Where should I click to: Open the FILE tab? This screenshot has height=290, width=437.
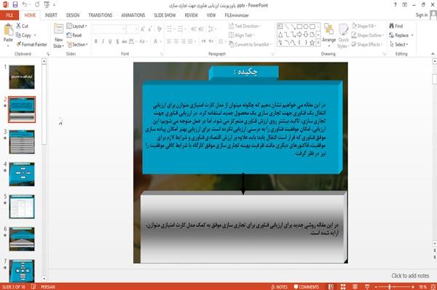9,15
